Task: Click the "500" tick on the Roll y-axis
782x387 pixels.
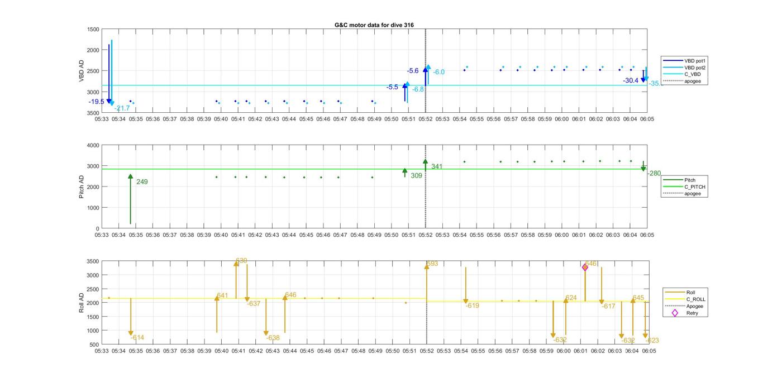Action: click(95, 345)
